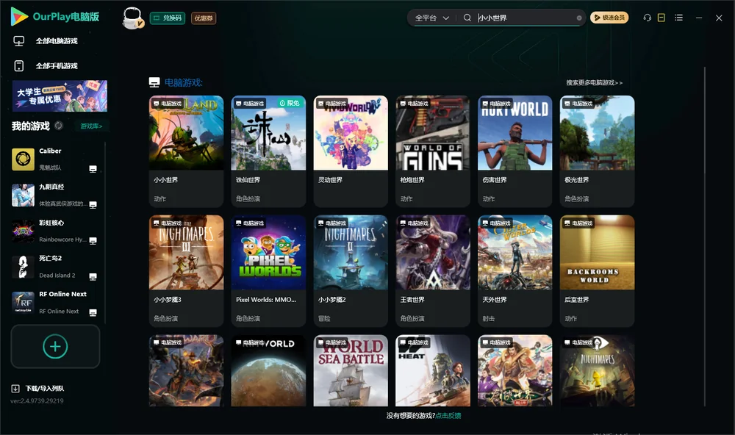Click the PC icon beside 九阴真经
This screenshot has width=735, height=435.
(x=93, y=204)
